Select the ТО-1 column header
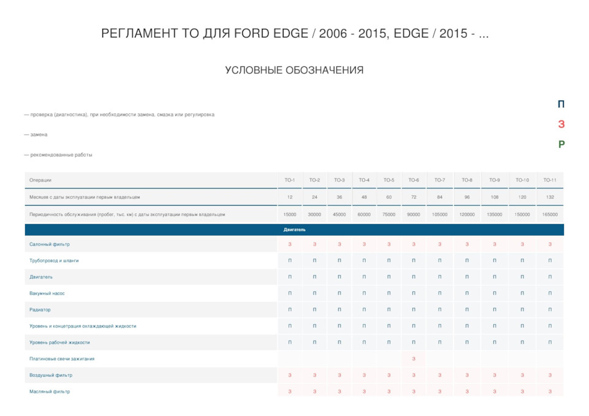Viewport: 589px width, 416px height. (290, 180)
